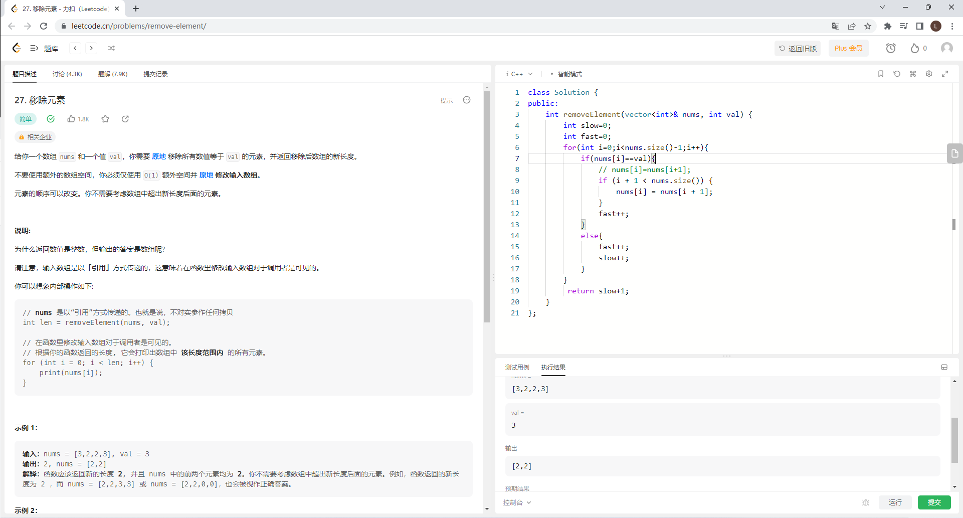
Task: Open editor settings gear icon
Action: (929, 74)
